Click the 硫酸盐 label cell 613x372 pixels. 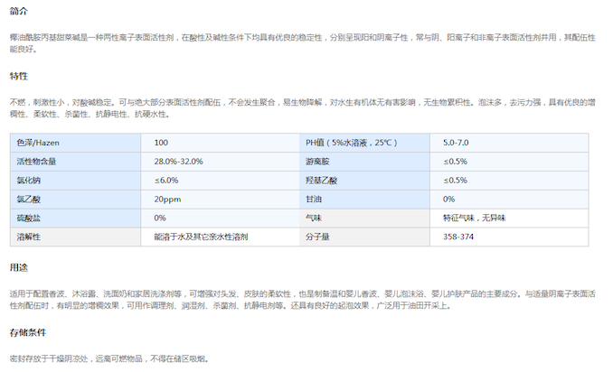coord(75,218)
